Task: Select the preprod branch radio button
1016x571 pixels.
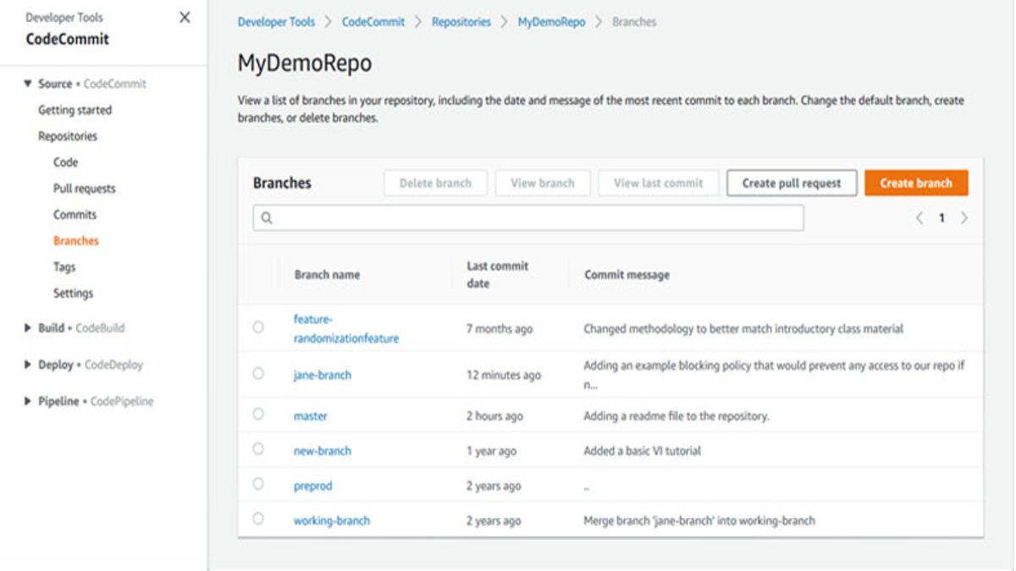Action: [258, 486]
